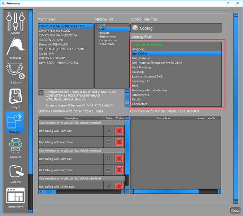The height and width of the screenshot is (216, 243).
Task: Select Roughing strategy filter
Action: [176, 49]
